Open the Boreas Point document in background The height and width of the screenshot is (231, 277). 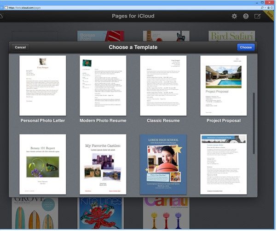(x=101, y=36)
